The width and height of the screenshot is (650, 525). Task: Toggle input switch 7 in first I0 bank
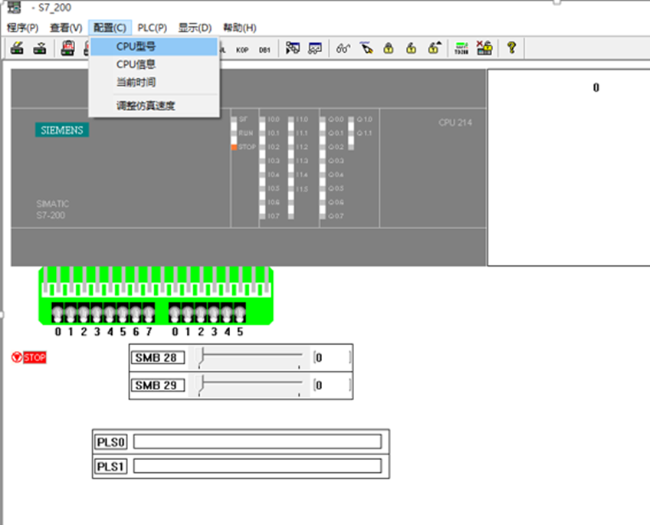pyautogui.click(x=149, y=313)
